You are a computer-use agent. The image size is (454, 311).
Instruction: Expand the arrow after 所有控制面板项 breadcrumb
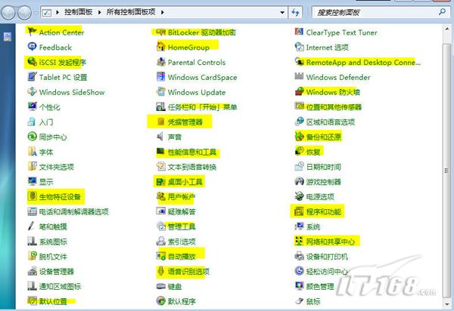[162, 12]
